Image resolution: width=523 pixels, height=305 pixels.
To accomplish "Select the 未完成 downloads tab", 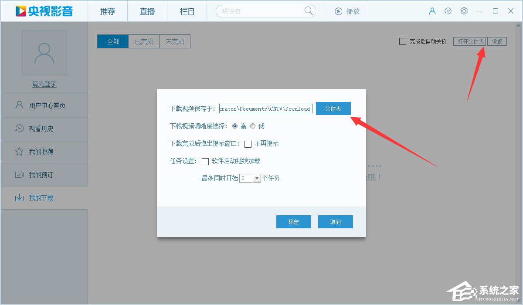I will pos(174,41).
